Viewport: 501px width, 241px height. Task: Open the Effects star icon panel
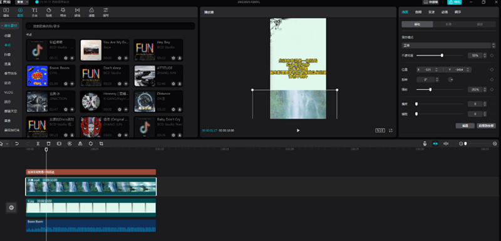click(63, 12)
